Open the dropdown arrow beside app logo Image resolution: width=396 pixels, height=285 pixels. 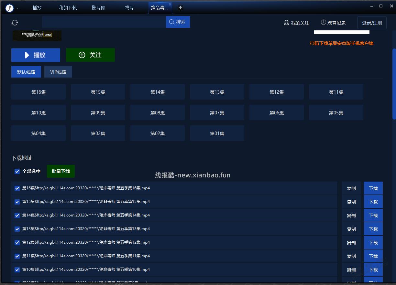tap(17, 8)
